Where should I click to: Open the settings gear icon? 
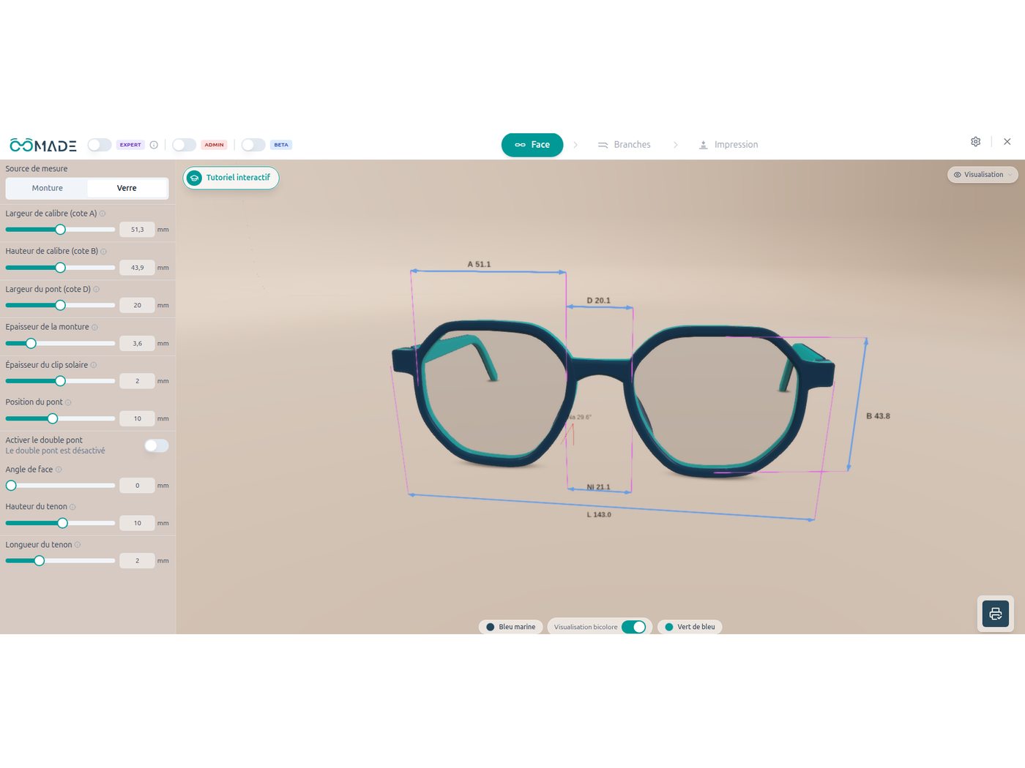pos(975,142)
